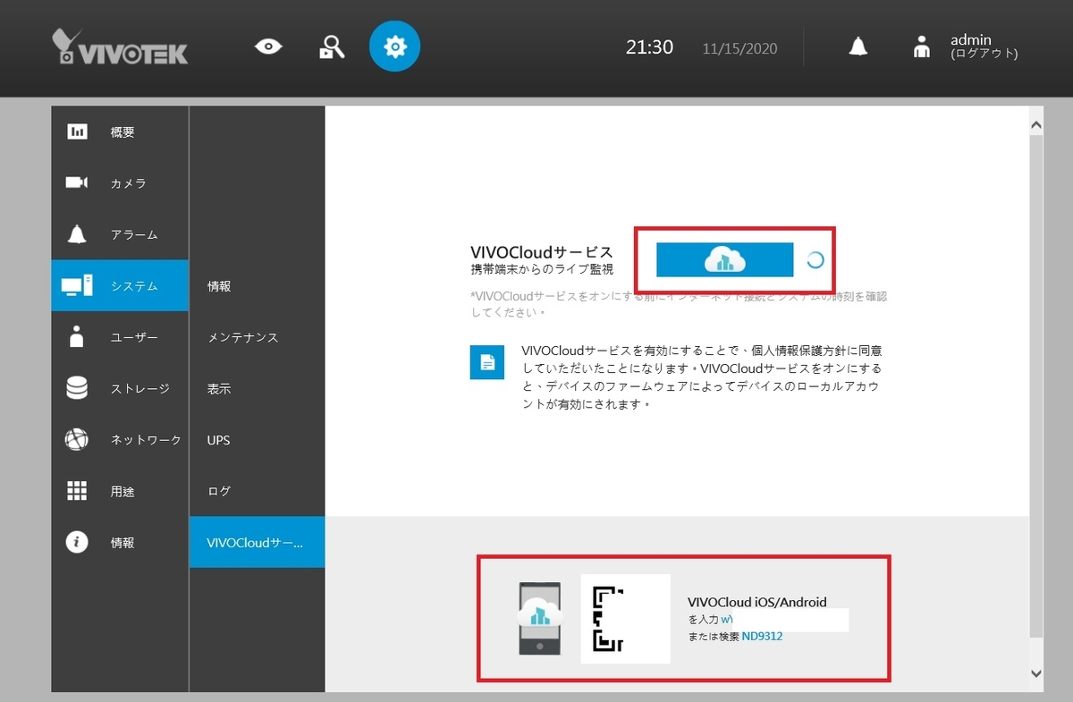Click the scrollbar down arrow
1073x702 pixels.
coord(1036,673)
